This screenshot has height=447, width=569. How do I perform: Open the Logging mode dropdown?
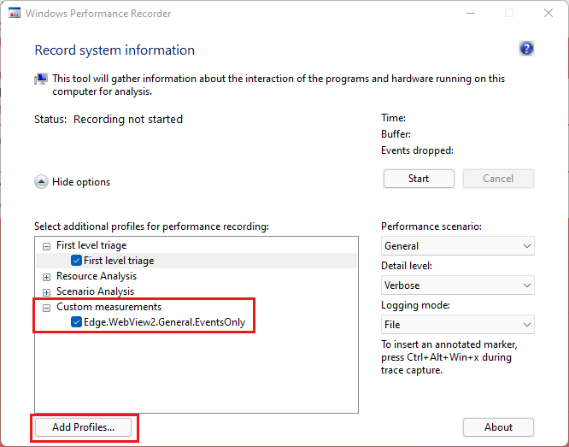click(458, 325)
